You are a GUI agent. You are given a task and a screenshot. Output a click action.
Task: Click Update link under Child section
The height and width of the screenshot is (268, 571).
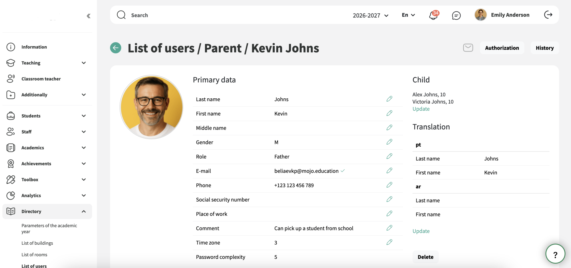[421, 109]
